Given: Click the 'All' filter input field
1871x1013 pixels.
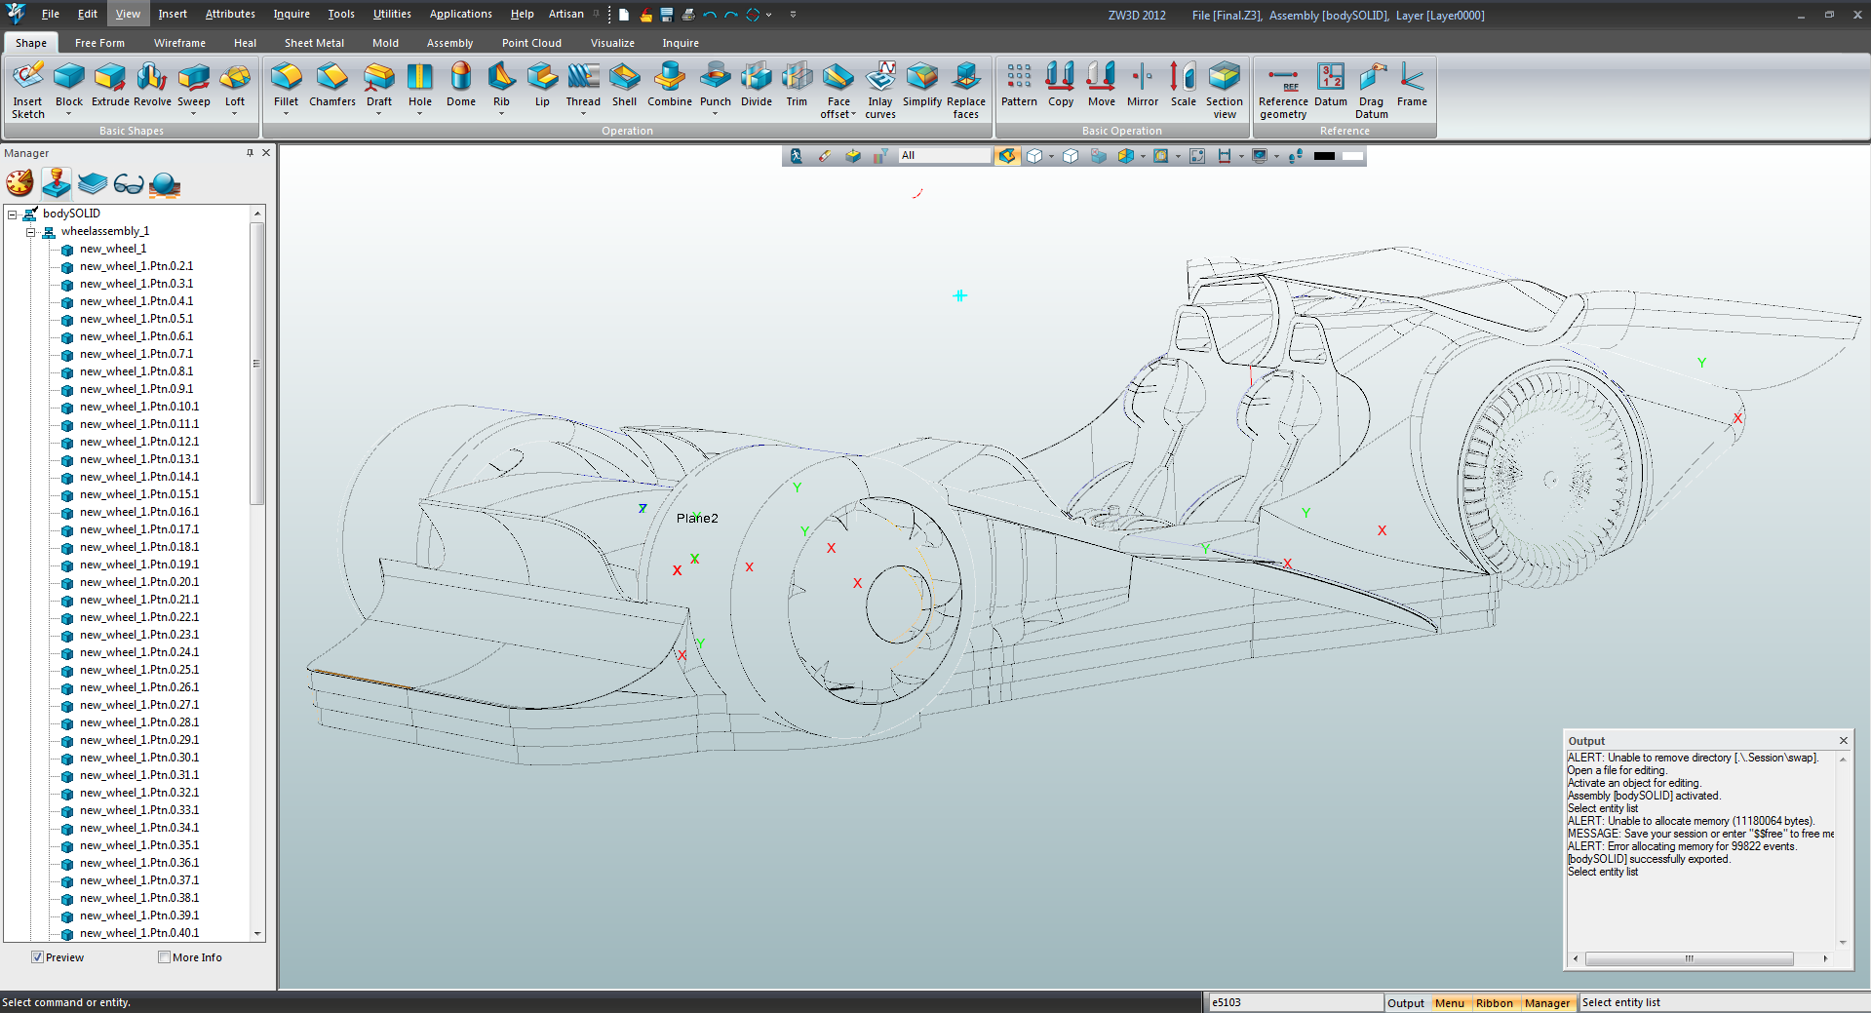Looking at the screenshot, I should coord(945,156).
